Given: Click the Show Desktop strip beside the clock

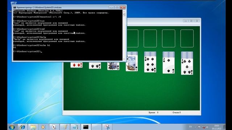Looking at the screenshot, I should (224, 127).
